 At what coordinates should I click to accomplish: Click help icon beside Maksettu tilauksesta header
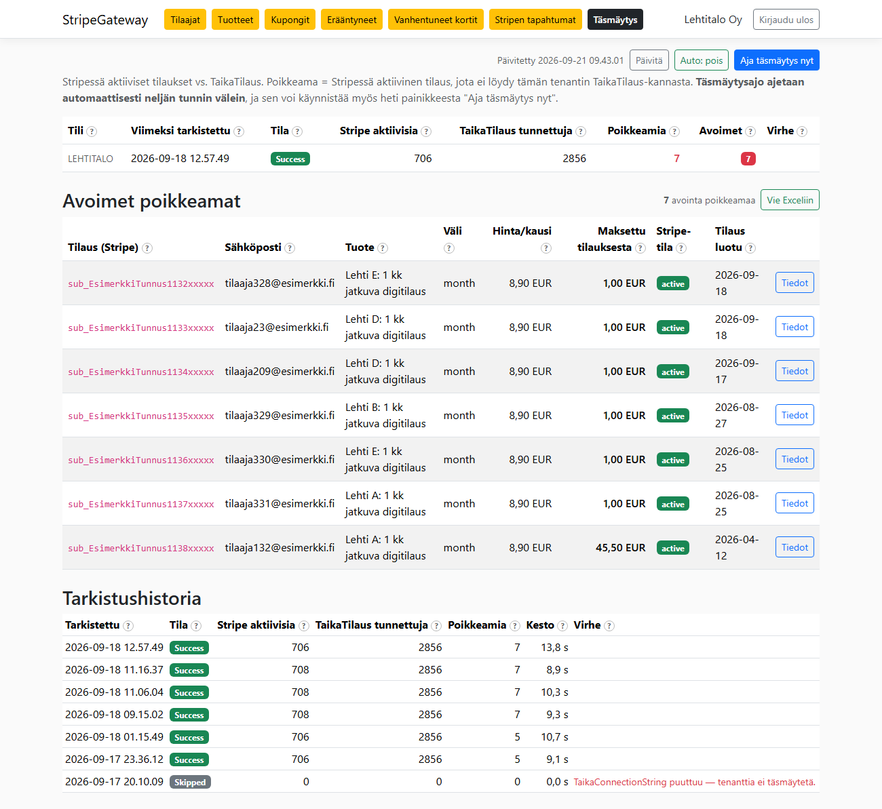[x=640, y=248]
